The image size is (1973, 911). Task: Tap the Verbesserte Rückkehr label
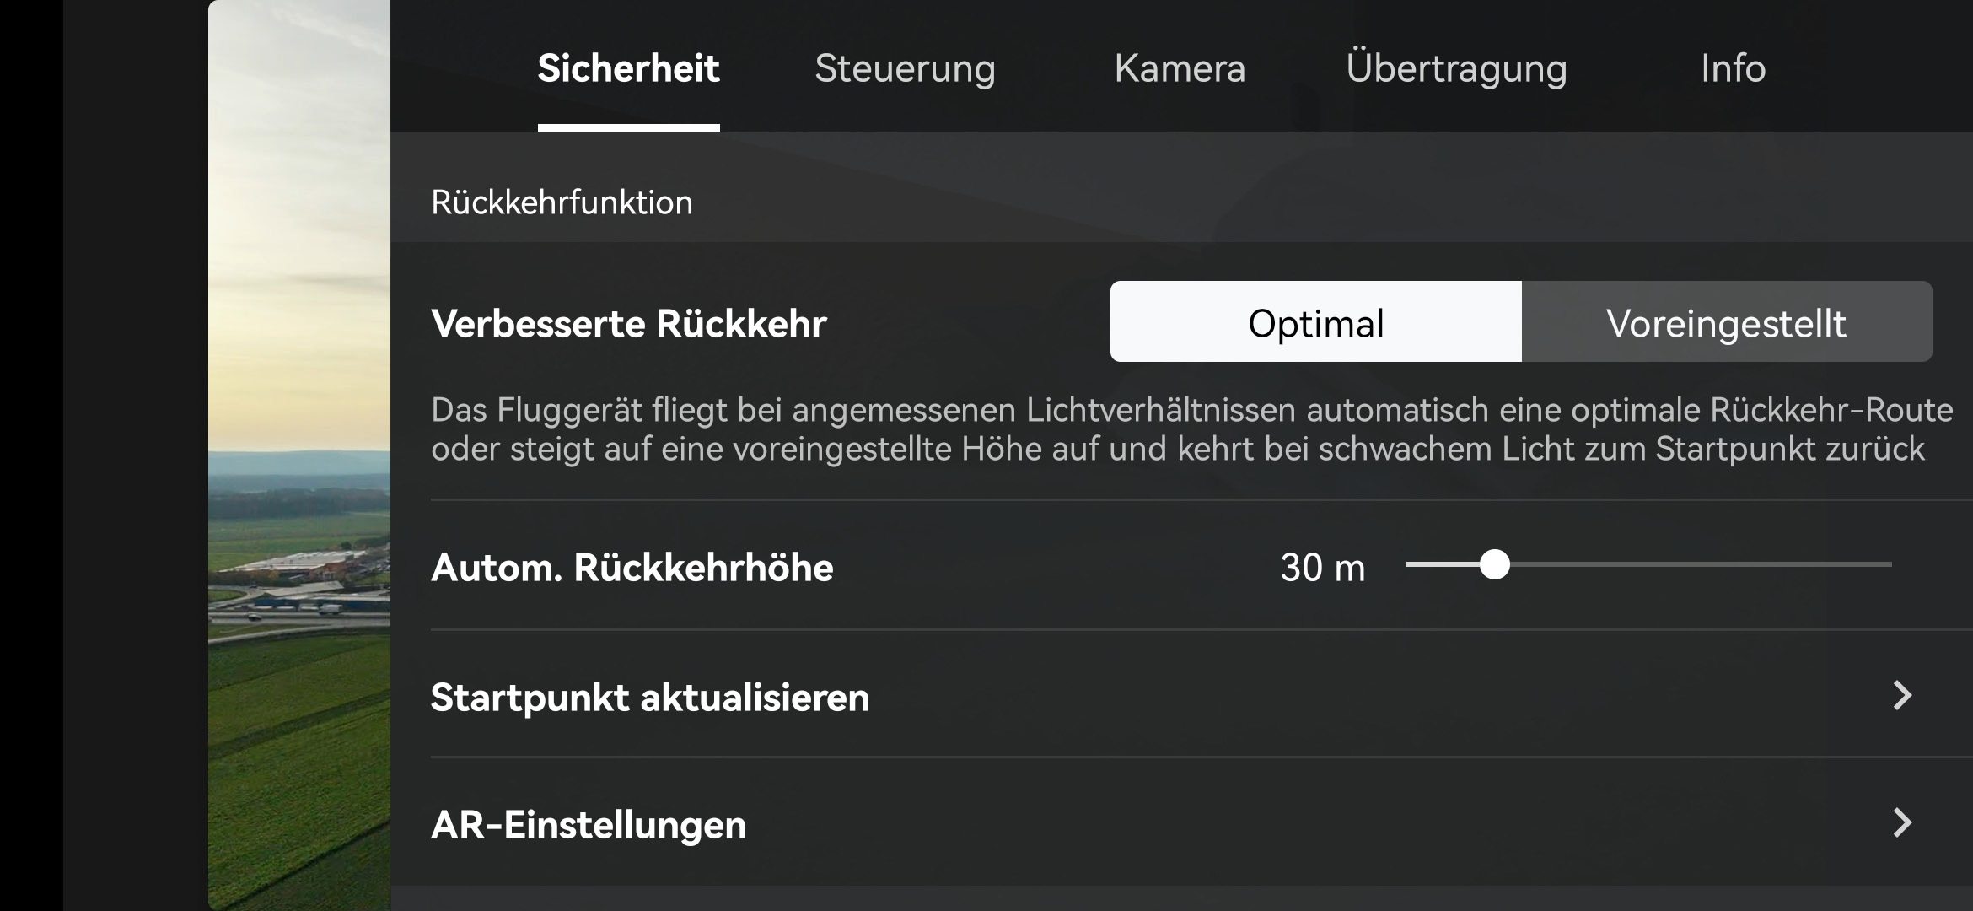tap(629, 324)
